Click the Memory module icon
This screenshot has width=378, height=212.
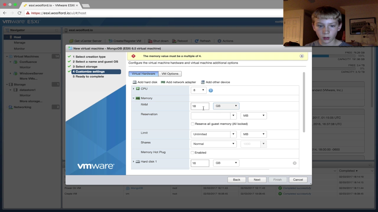point(138,98)
